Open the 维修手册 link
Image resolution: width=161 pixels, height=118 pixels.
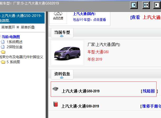tap(151, 106)
